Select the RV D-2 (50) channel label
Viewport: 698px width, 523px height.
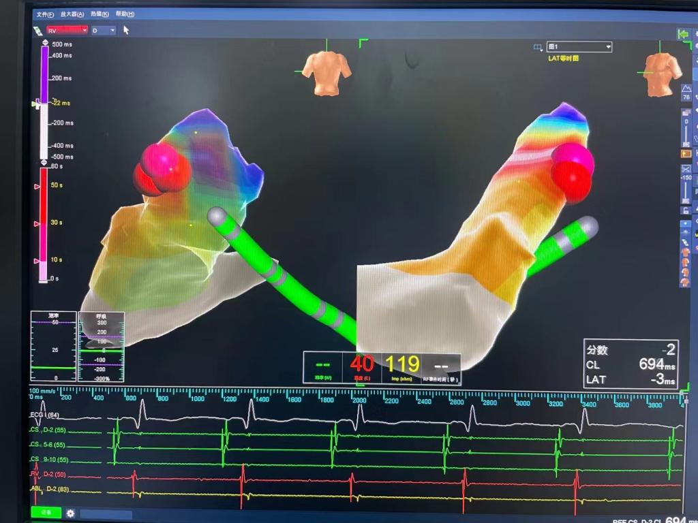[x=48, y=474]
